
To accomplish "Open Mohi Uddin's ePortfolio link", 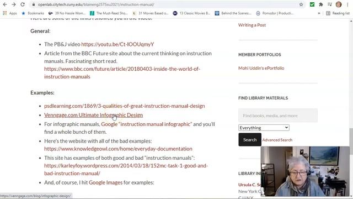I will 261,68.
